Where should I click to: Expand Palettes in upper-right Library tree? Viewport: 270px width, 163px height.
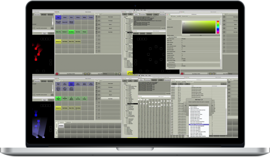coord(123,58)
